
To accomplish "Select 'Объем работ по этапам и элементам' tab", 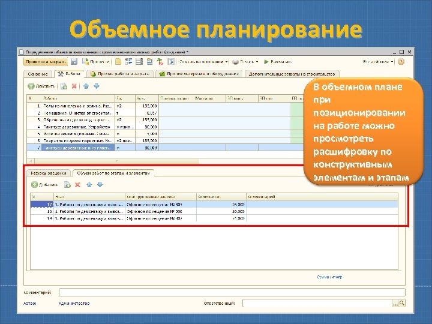I will pos(113,173).
